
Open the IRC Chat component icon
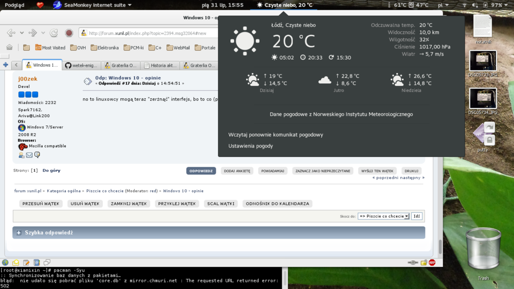pos(47,262)
